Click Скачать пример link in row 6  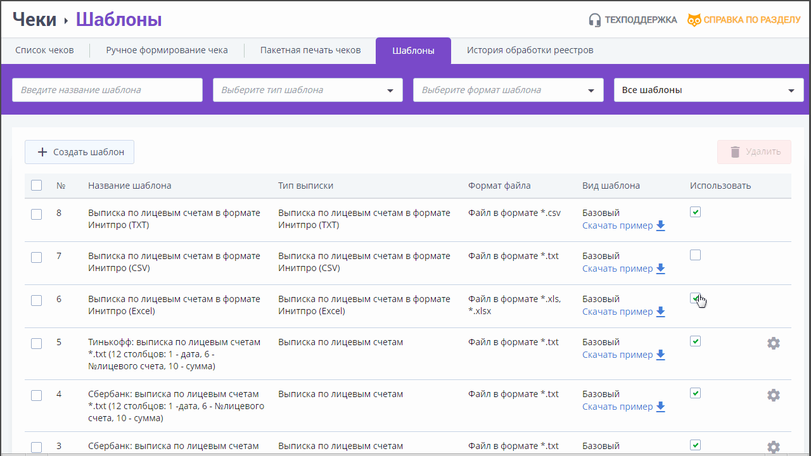pyautogui.click(x=617, y=312)
